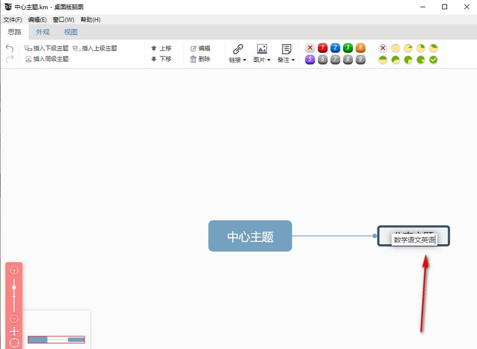
Task: Activate the hand pan tool icon
Action: click(x=14, y=331)
